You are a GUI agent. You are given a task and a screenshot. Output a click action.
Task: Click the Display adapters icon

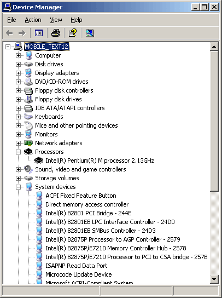coord(28,73)
